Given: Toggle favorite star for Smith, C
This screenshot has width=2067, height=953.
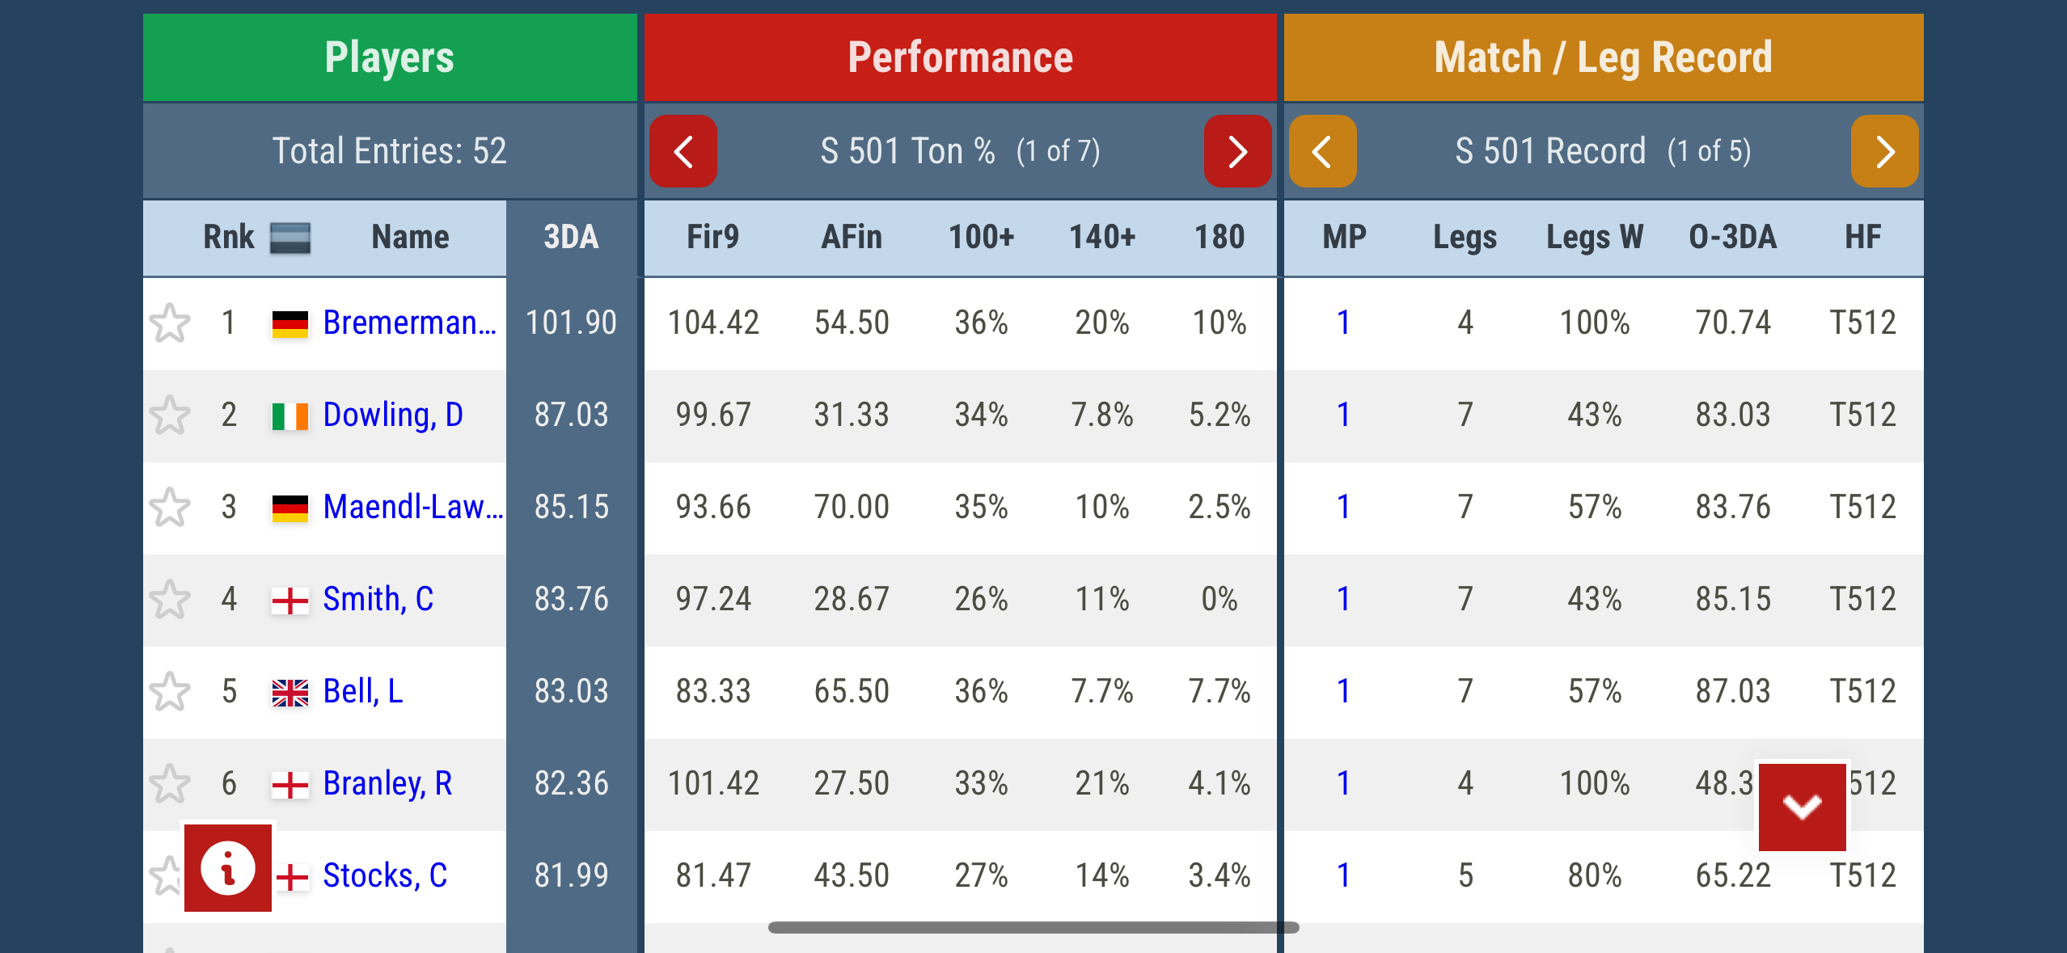Looking at the screenshot, I should point(170,600).
